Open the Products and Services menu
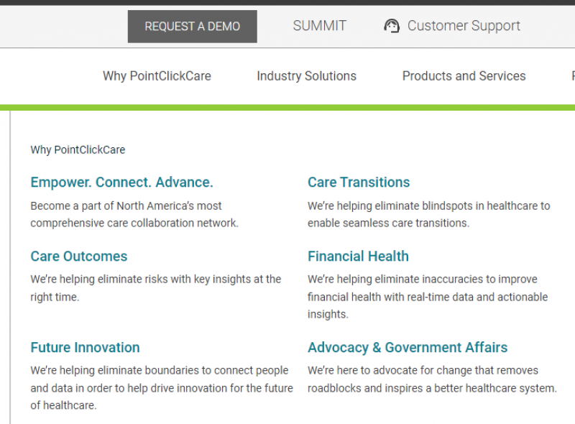Viewport: 575px width, 424px height. coord(464,75)
